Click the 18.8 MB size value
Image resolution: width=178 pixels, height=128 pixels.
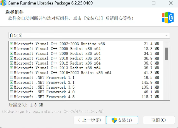151,49
